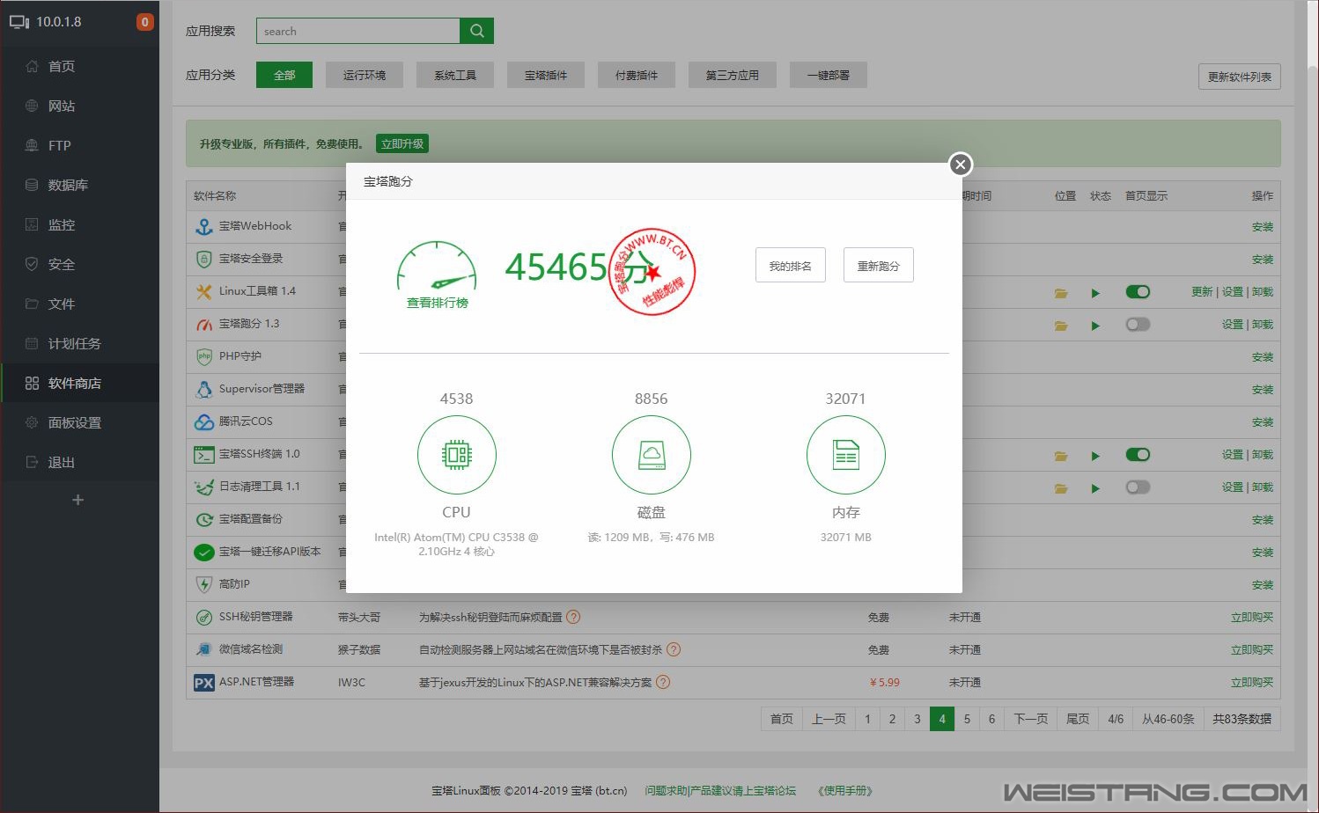This screenshot has width=1319, height=813.
Task: Open the 文件 file manager
Action: coord(61,304)
